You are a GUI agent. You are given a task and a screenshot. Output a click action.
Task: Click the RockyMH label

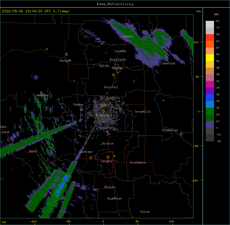[x=65, y=61]
